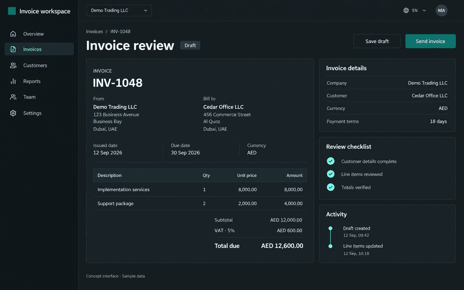464x290 pixels.
Task: Click the Save draft button
Action: coord(377,41)
